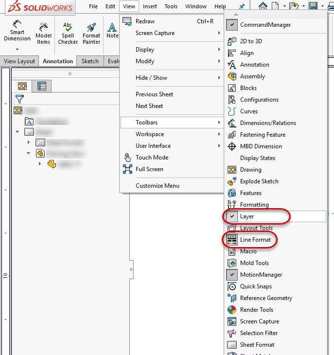Viewport: 334px width, 355px height.
Task: Click the panel collapse handle on splitter
Action: 131,269
